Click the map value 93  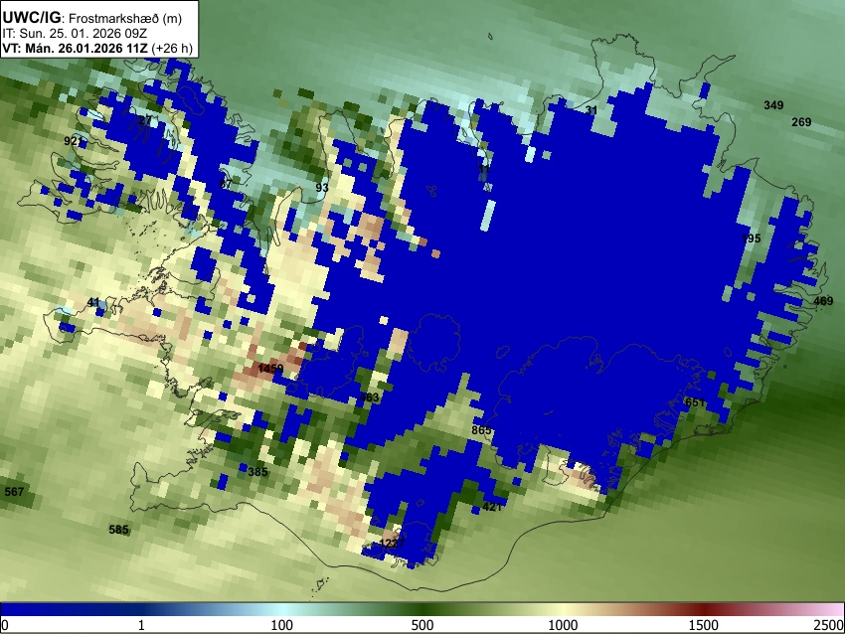[322, 188]
